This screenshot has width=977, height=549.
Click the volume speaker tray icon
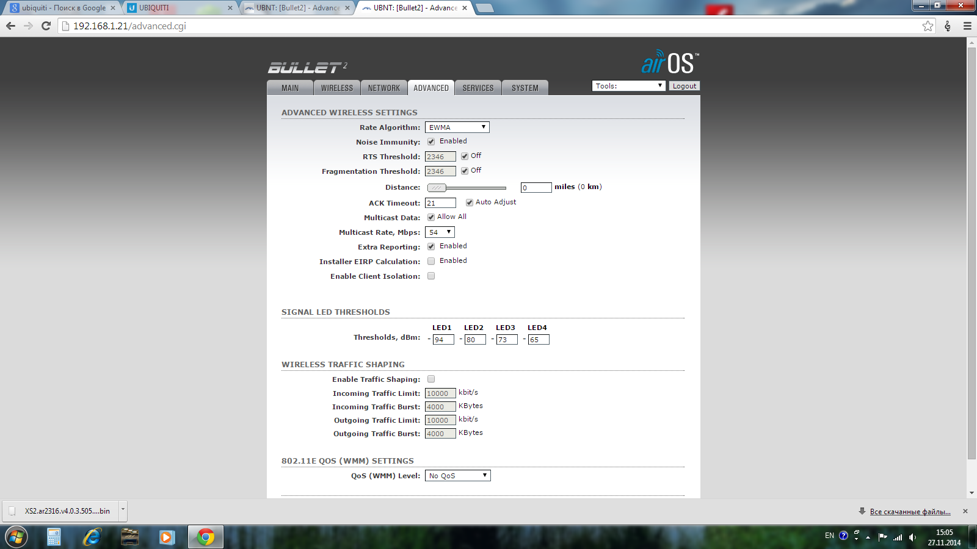[912, 537]
